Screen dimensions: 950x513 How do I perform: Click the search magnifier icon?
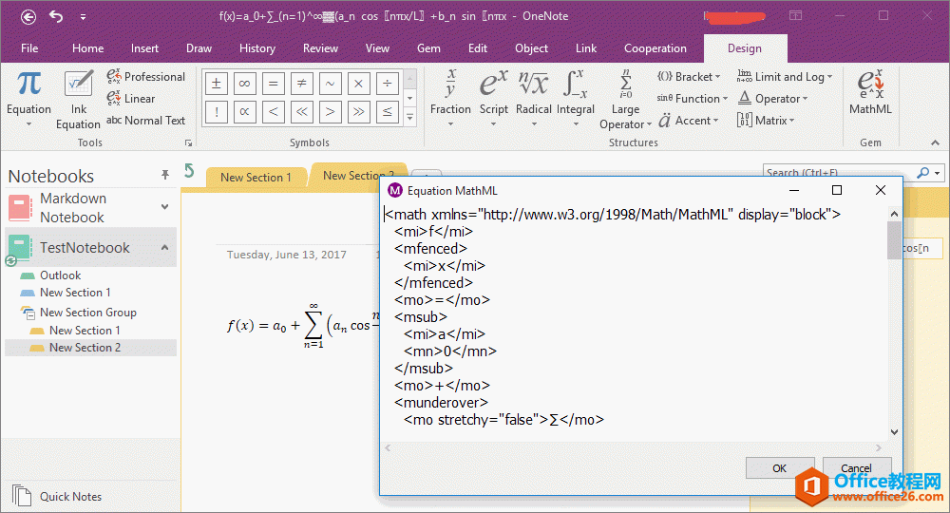click(x=922, y=173)
